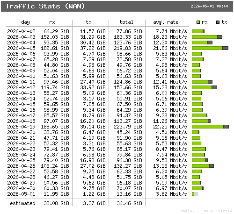
Task: Select estimated rx 33.08 GiB
Action: [x=56, y=203]
